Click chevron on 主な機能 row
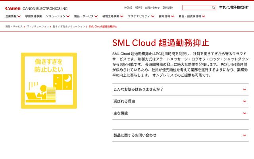This screenshot has width=254, height=159. [244, 113]
